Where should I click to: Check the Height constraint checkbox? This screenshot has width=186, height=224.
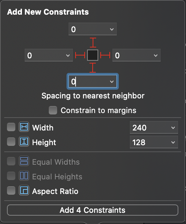11,142
